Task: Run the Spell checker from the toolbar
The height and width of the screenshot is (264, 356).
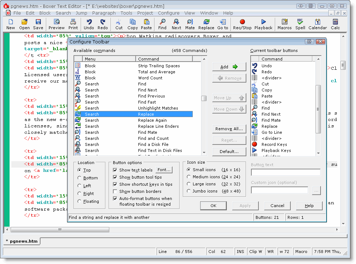Action: [300, 24]
